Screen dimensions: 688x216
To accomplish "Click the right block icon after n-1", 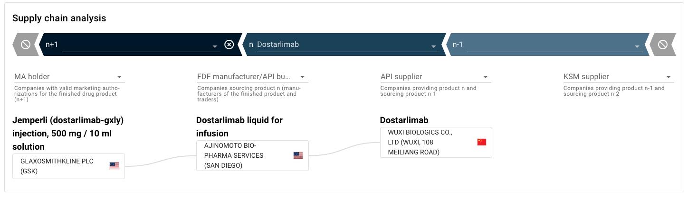I will [x=662, y=45].
